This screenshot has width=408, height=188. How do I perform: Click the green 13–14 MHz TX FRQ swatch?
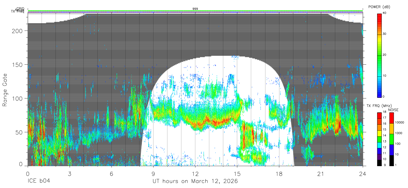[x=379, y=139]
